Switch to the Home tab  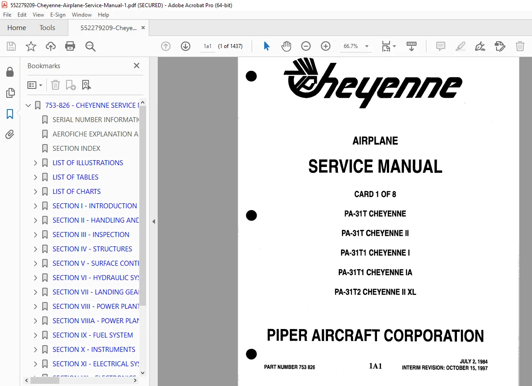pos(17,28)
